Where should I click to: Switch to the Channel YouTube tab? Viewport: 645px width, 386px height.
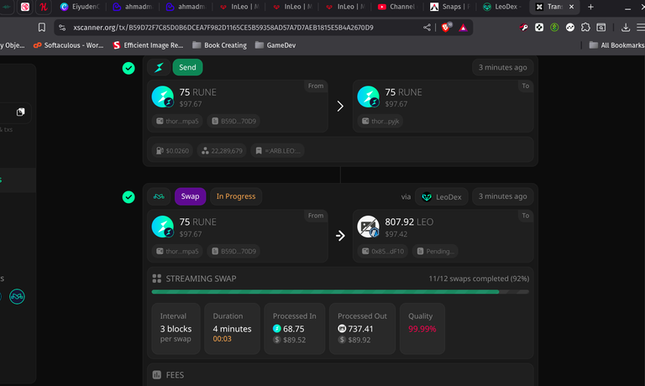point(396,7)
